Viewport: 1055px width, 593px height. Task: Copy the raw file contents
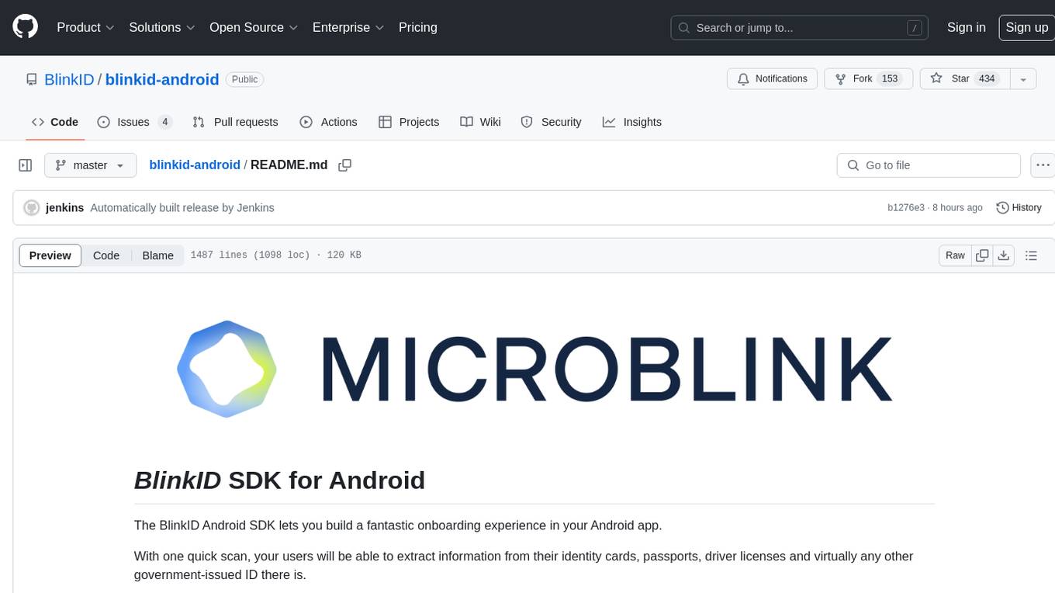click(x=982, y=255)
